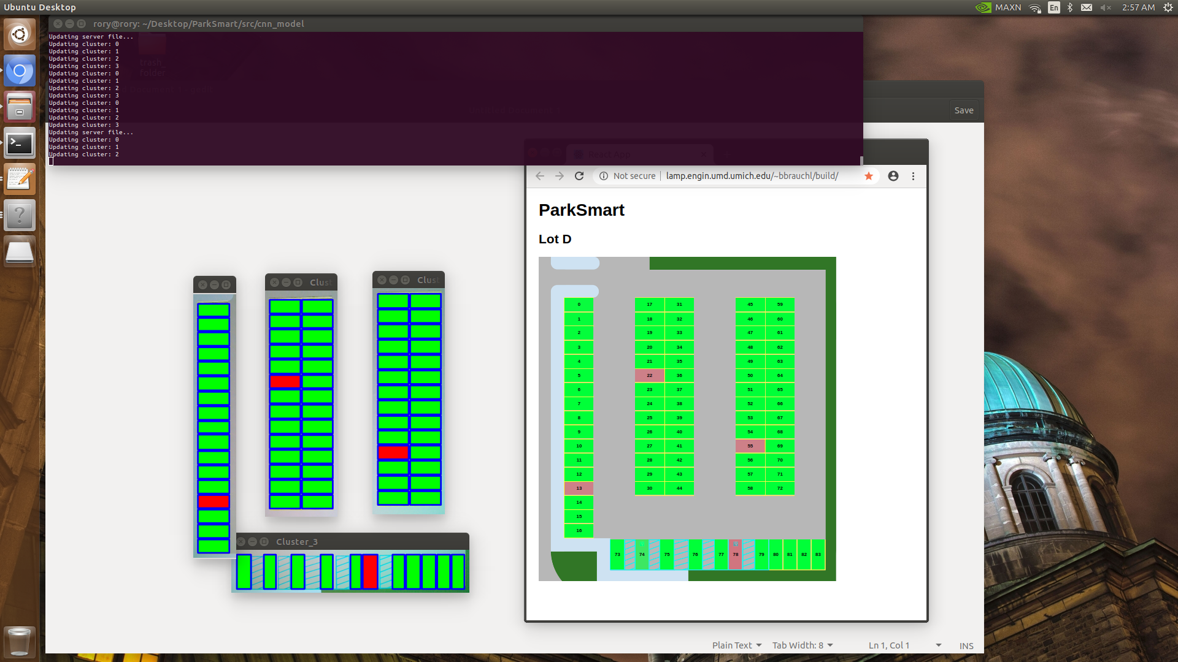The image size is (1178, 662).
Task: Click the terminal window title bar
Action: 455,24
